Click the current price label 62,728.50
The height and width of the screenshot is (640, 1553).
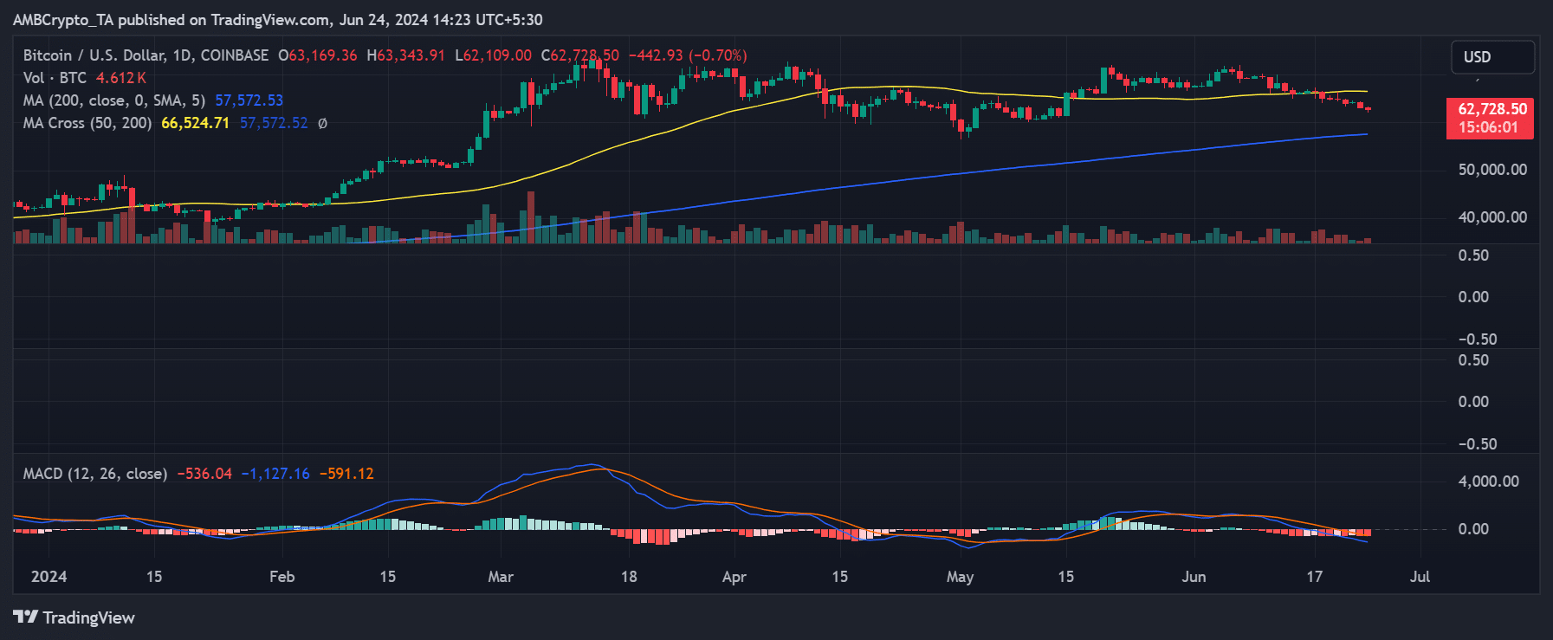tap(1492, 109)
